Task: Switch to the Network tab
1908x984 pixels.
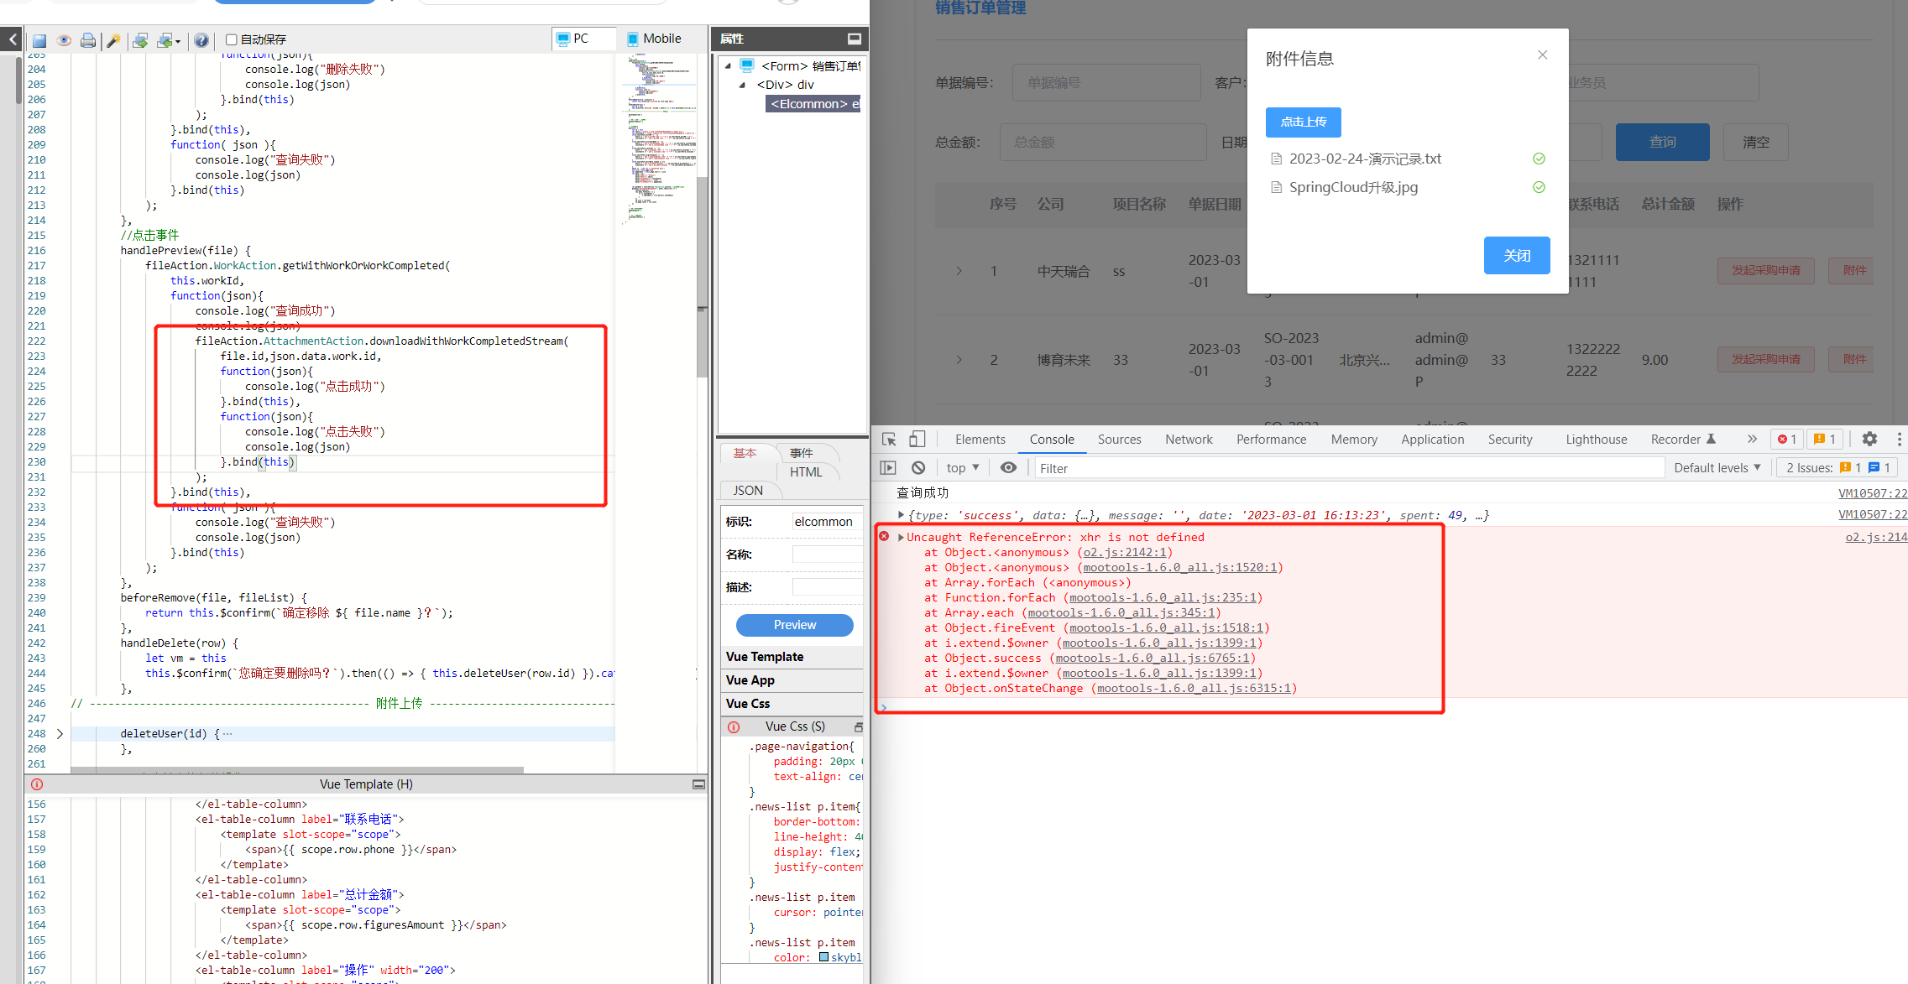Action: [x=1188, y=440]
